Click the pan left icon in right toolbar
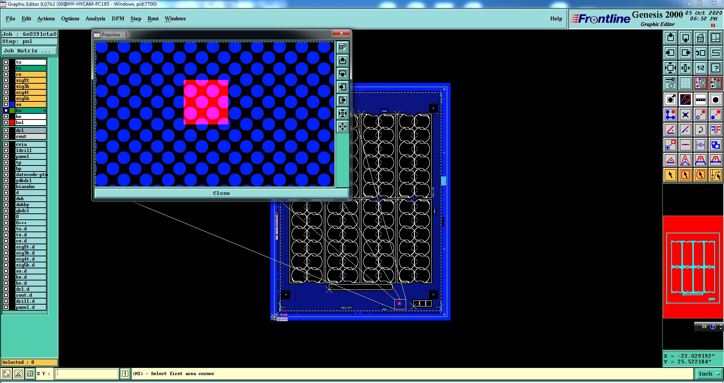Viewport: 724px width, 383px height. pyautogui.click(x=670, y=53)
